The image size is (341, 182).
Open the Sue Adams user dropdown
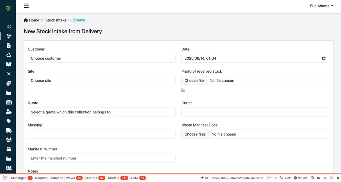(322, 6)
